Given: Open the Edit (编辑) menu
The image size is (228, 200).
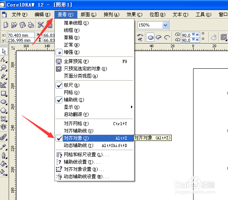Looking at the screenshot, I should [43, 15].
